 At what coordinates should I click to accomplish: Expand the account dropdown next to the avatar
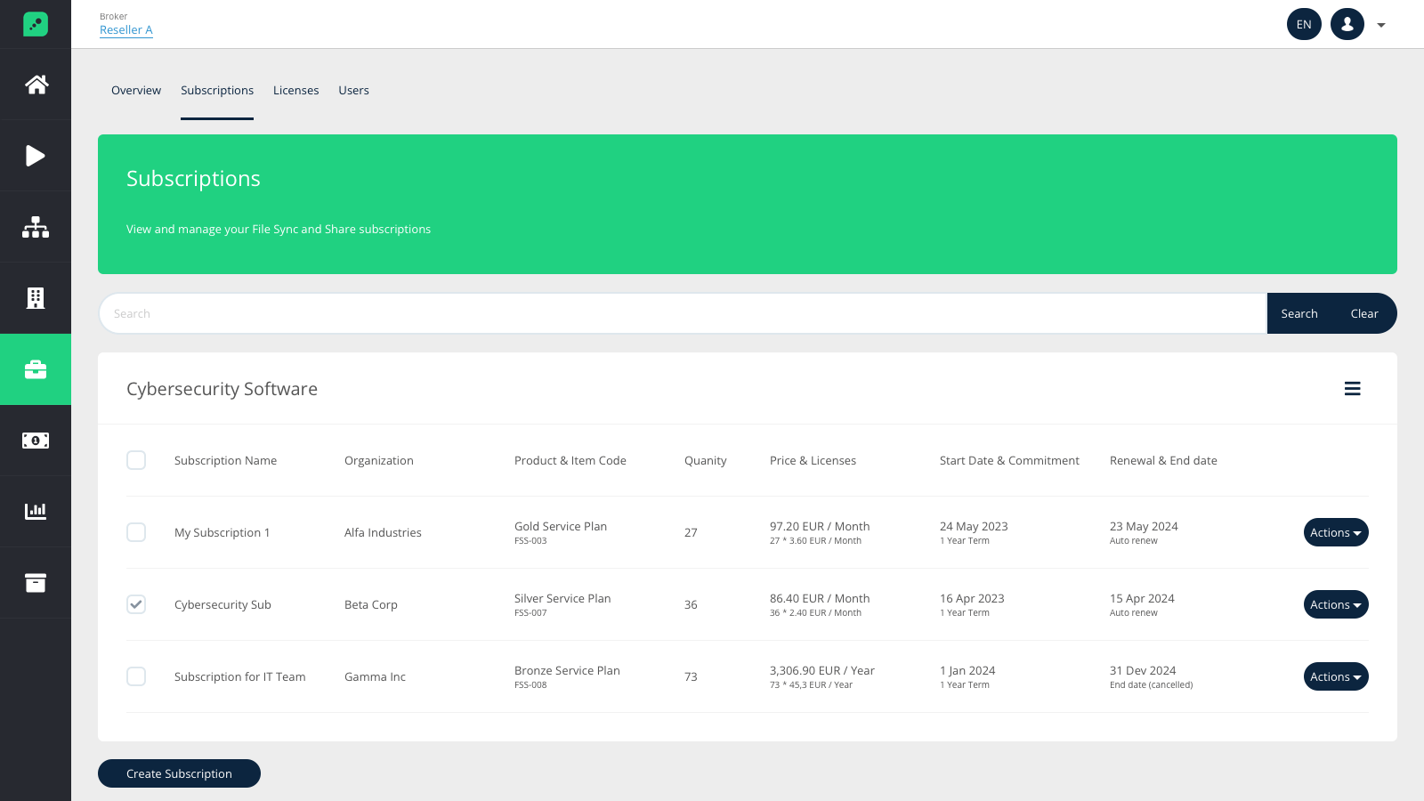pyautogui.click(x=1380, y=24)
